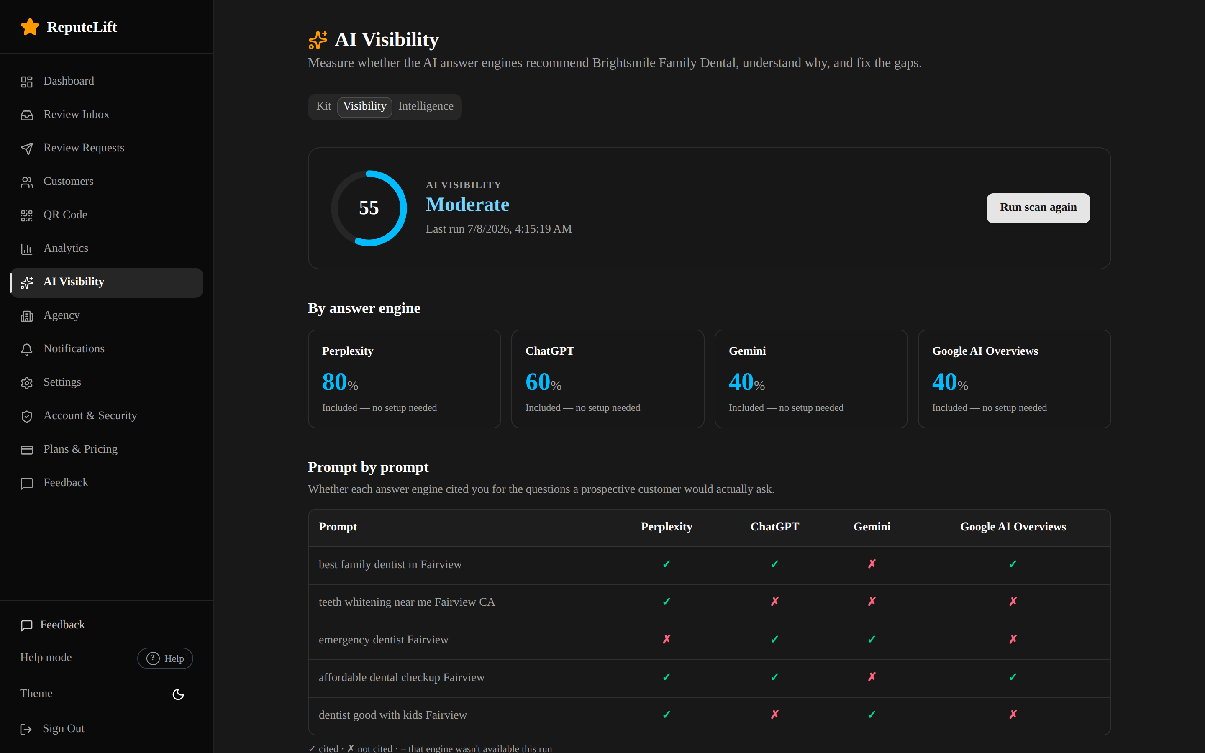Click 'best family dentist in Fairview' prompt

tap(390, 564)
